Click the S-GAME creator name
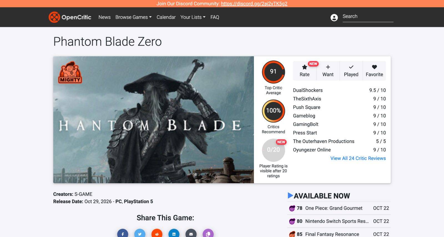The height and width of the screenshot is (237, 444). (83, 194)
